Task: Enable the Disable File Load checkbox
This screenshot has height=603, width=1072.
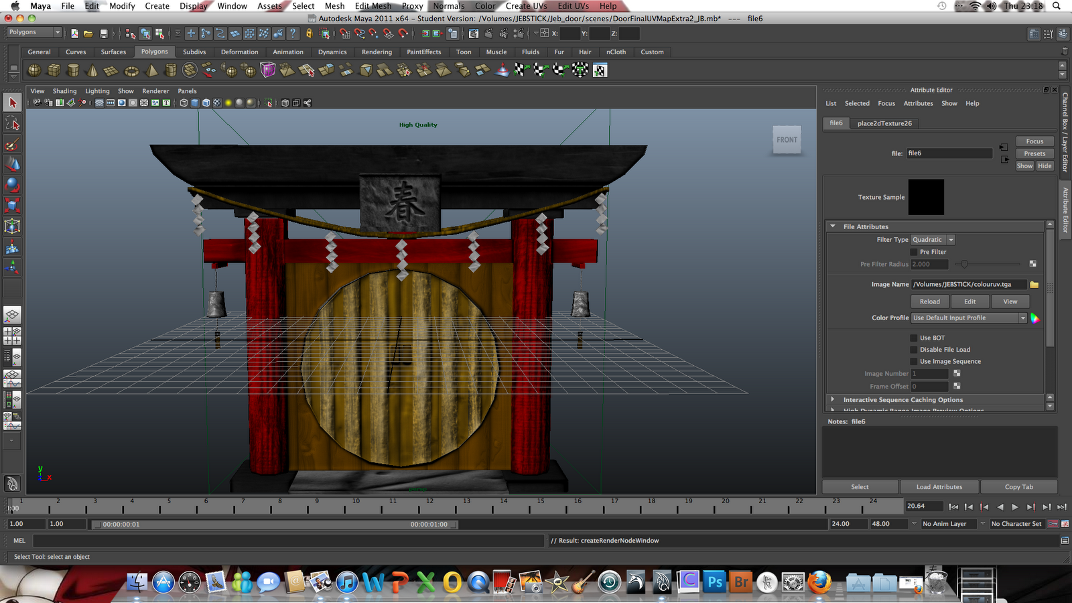Action: (913, 350)
